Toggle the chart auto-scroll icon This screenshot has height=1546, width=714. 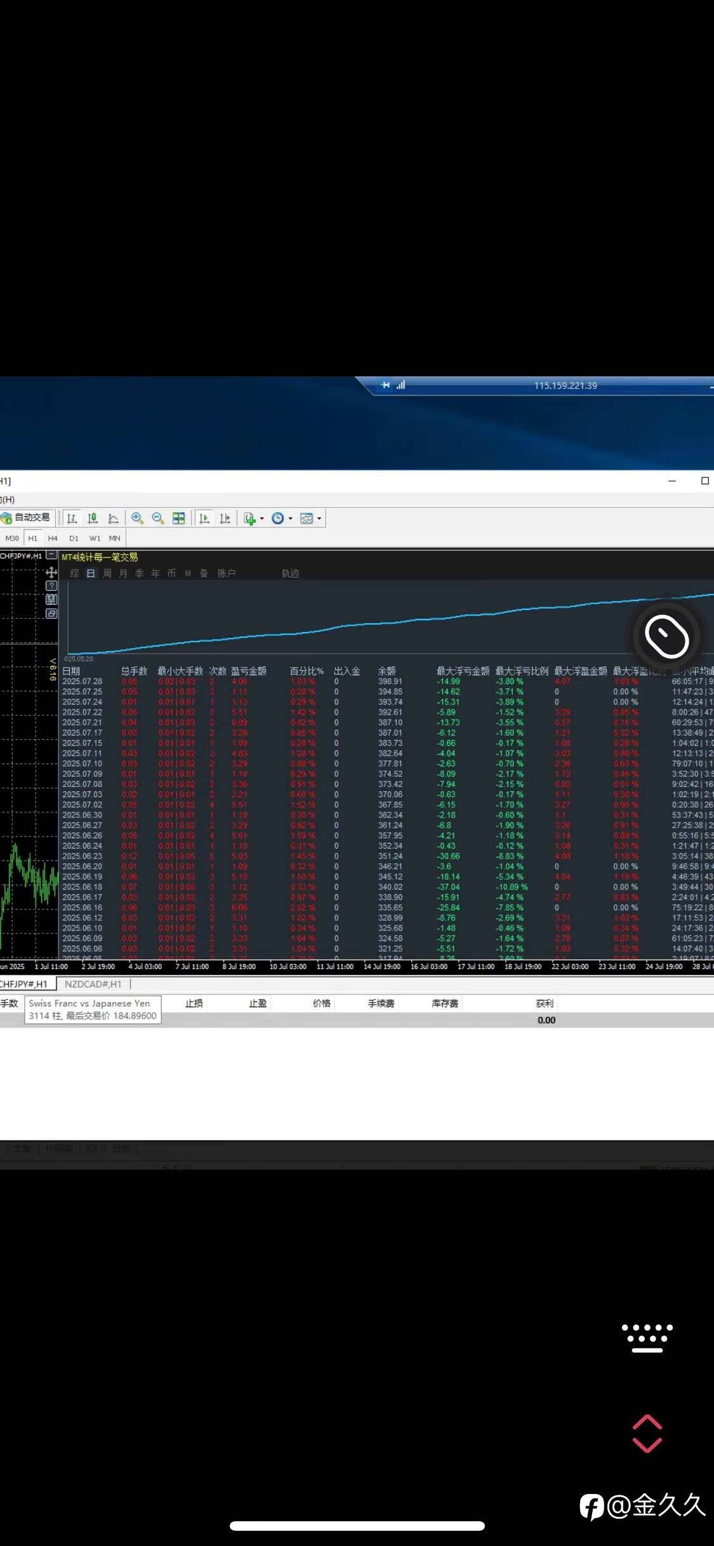(204, 519)
